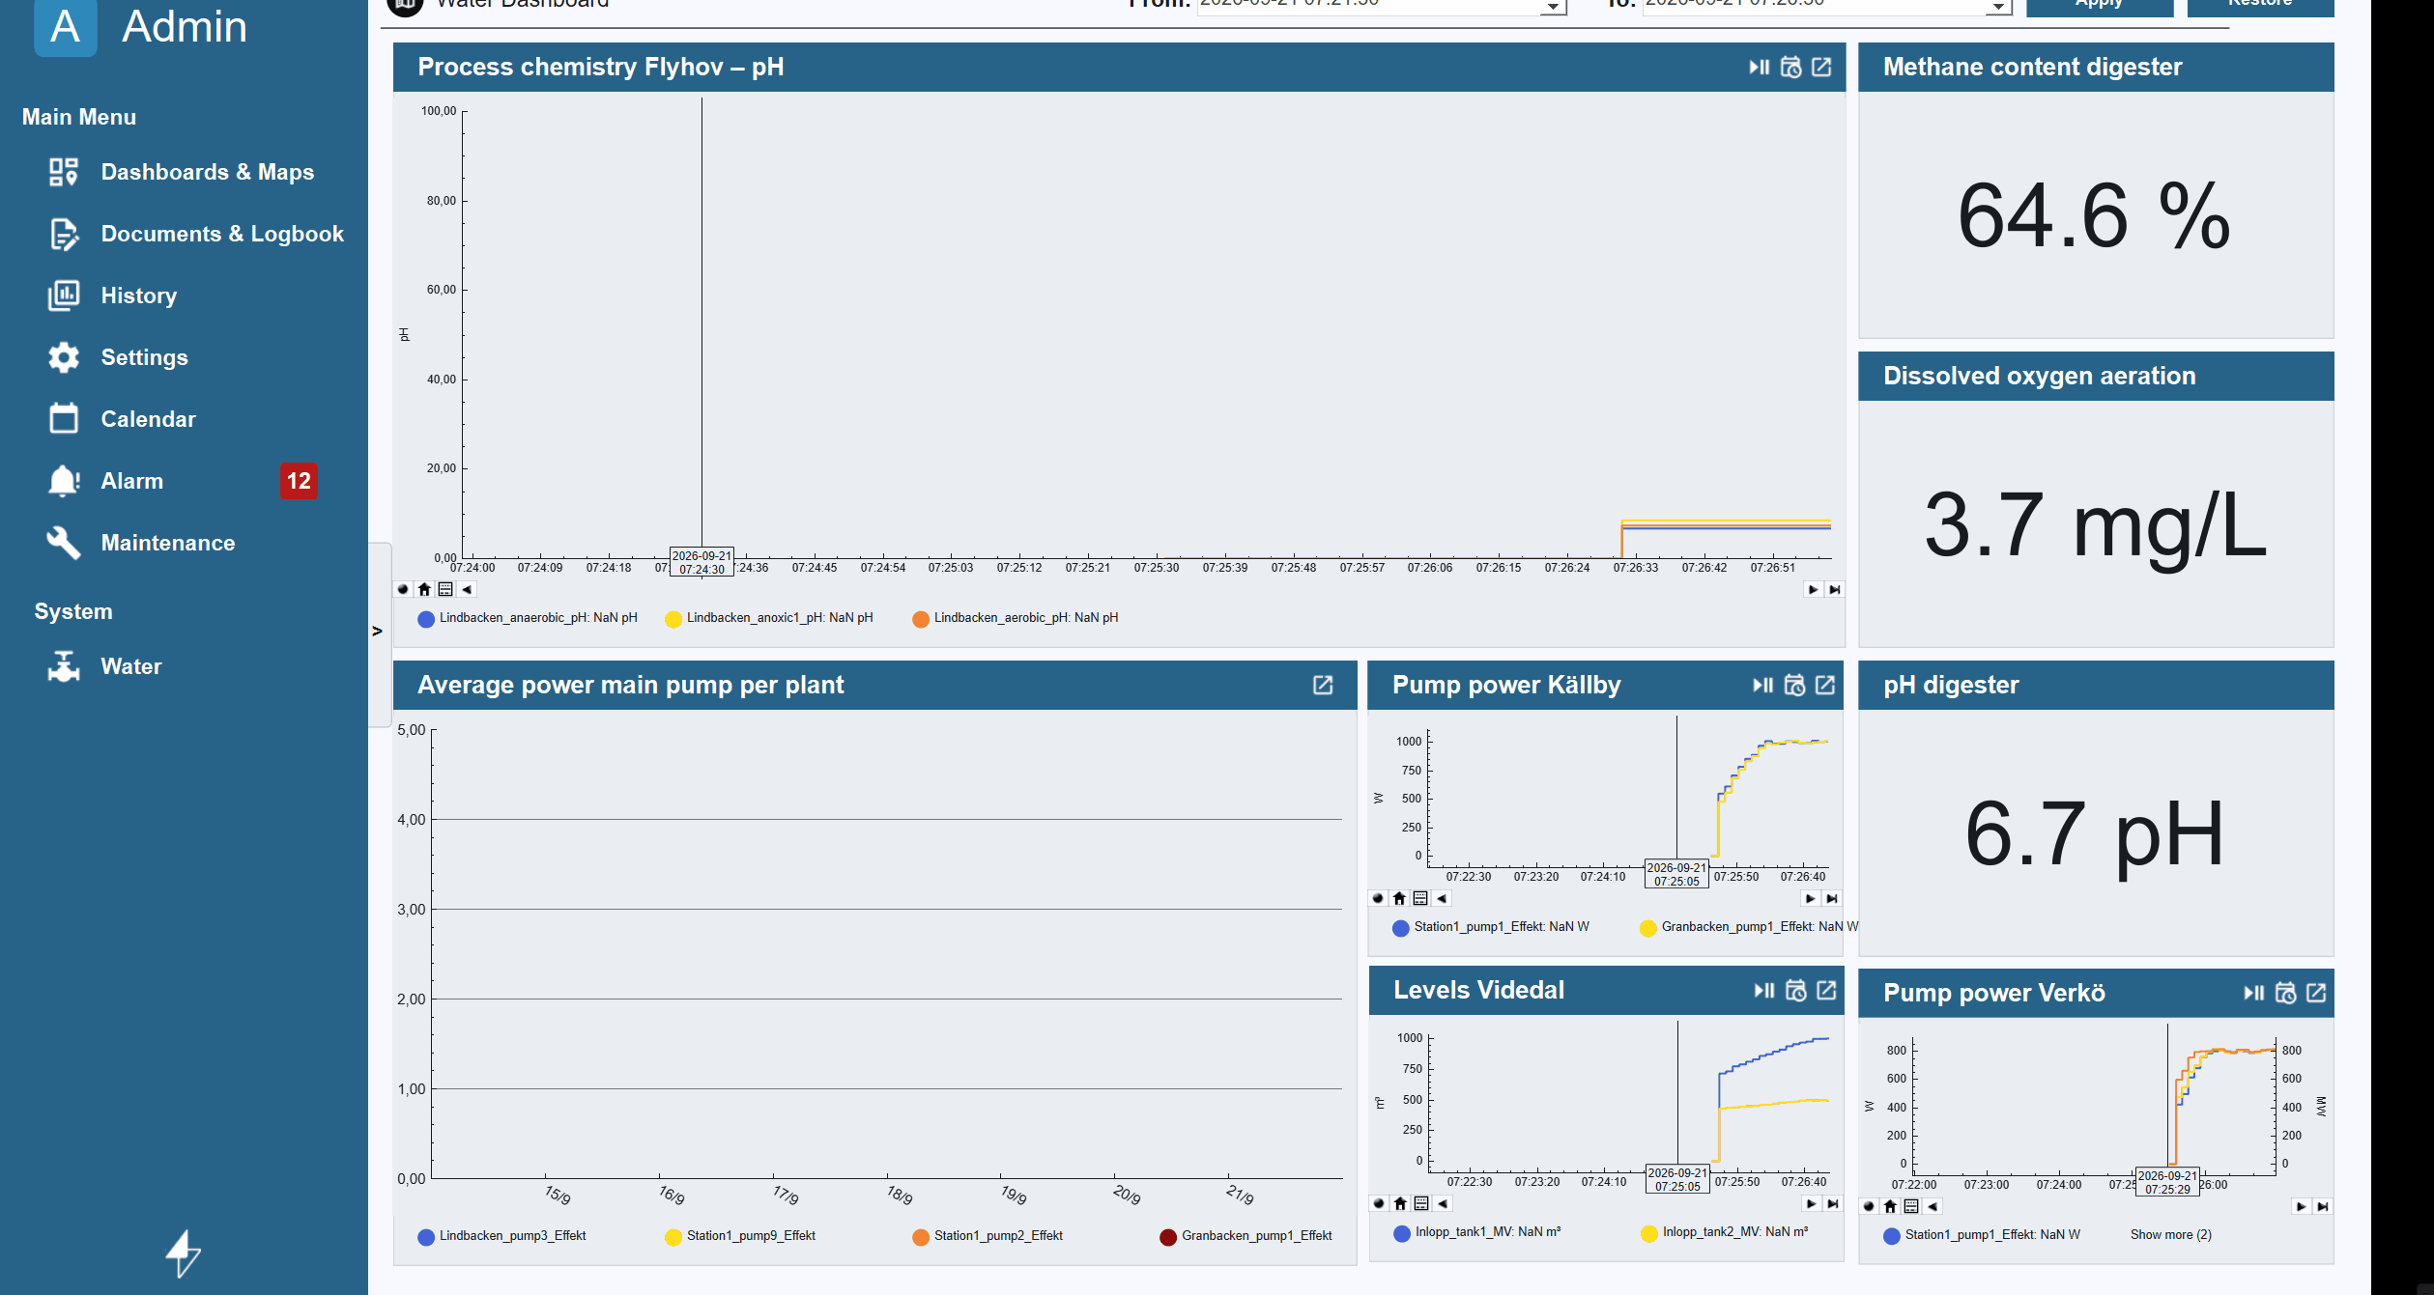Open Dashboards & Maps from main menu
Screen dimensions: 2434x1295
coord(184,172)
